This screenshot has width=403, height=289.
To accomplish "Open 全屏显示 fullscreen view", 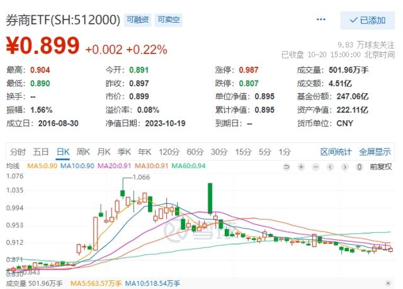I will pos(375,152).
